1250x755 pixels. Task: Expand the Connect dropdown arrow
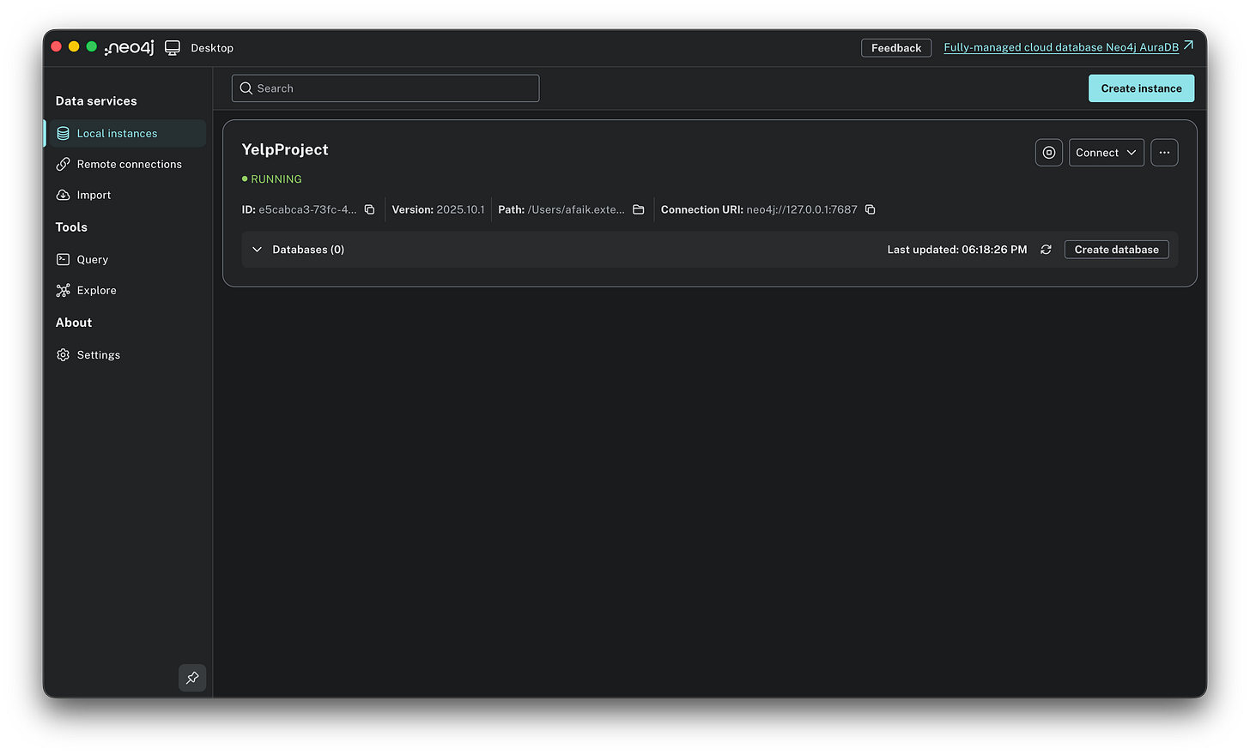[1131, 152]
